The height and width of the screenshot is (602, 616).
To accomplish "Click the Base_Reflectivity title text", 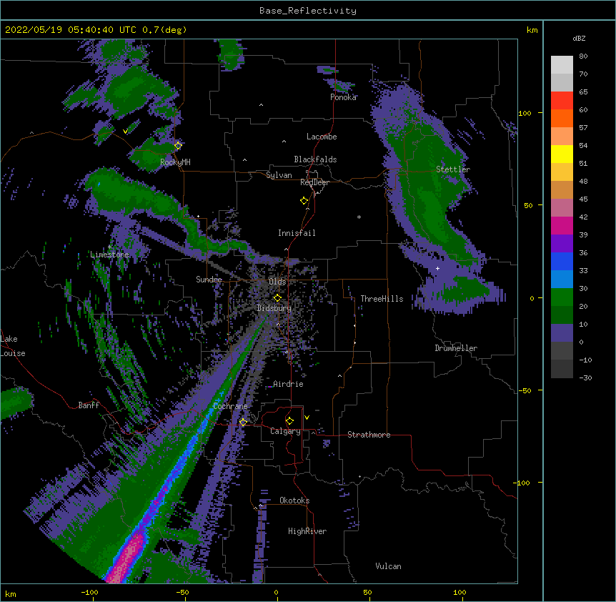I will coord(308,11).
